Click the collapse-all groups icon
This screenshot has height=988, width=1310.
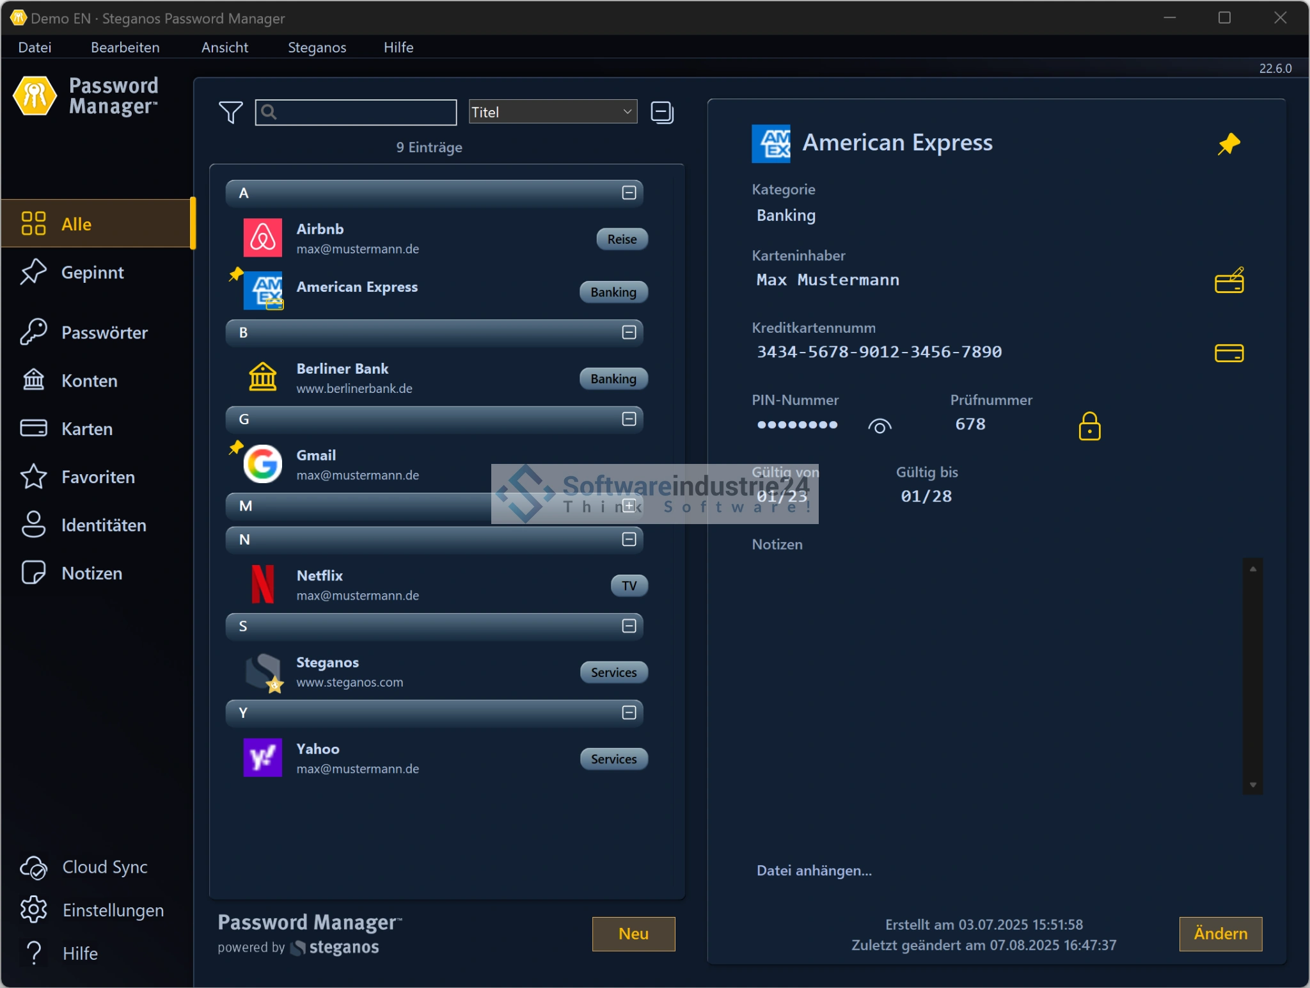pos(661,113)
